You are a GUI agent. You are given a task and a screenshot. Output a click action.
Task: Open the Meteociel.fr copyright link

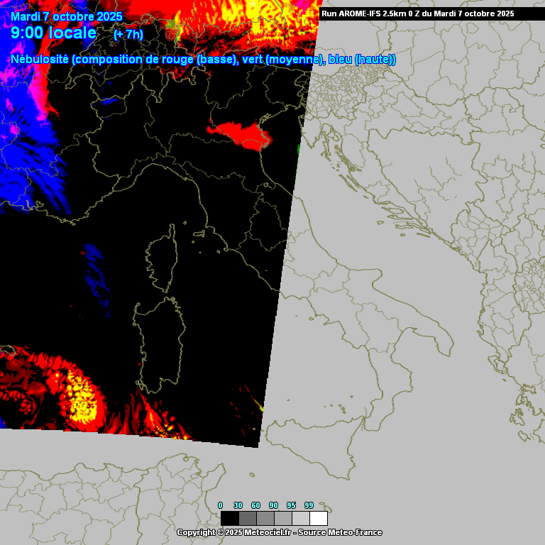coord(279,532)
